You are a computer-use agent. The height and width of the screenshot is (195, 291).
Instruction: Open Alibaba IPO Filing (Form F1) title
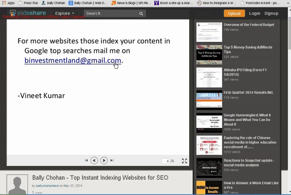(245, 72)
